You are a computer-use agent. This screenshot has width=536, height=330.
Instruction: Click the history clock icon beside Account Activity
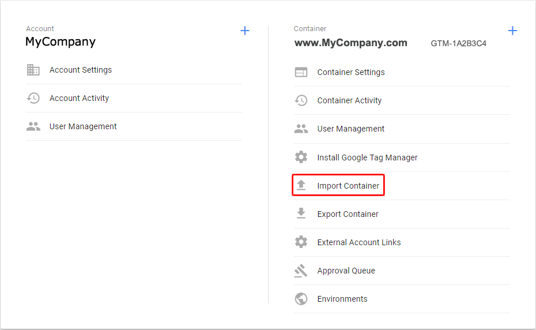pos(33,98)
